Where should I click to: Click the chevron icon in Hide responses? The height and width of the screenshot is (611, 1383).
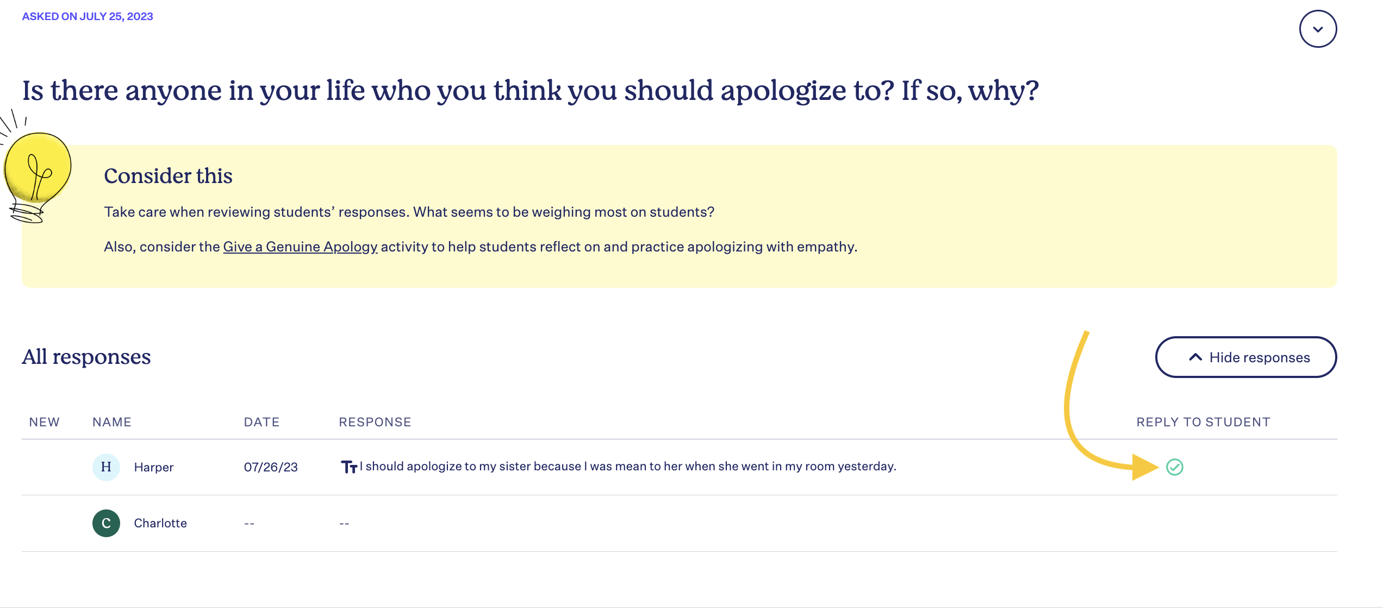pyautogui.click(x=1195, y=357)
